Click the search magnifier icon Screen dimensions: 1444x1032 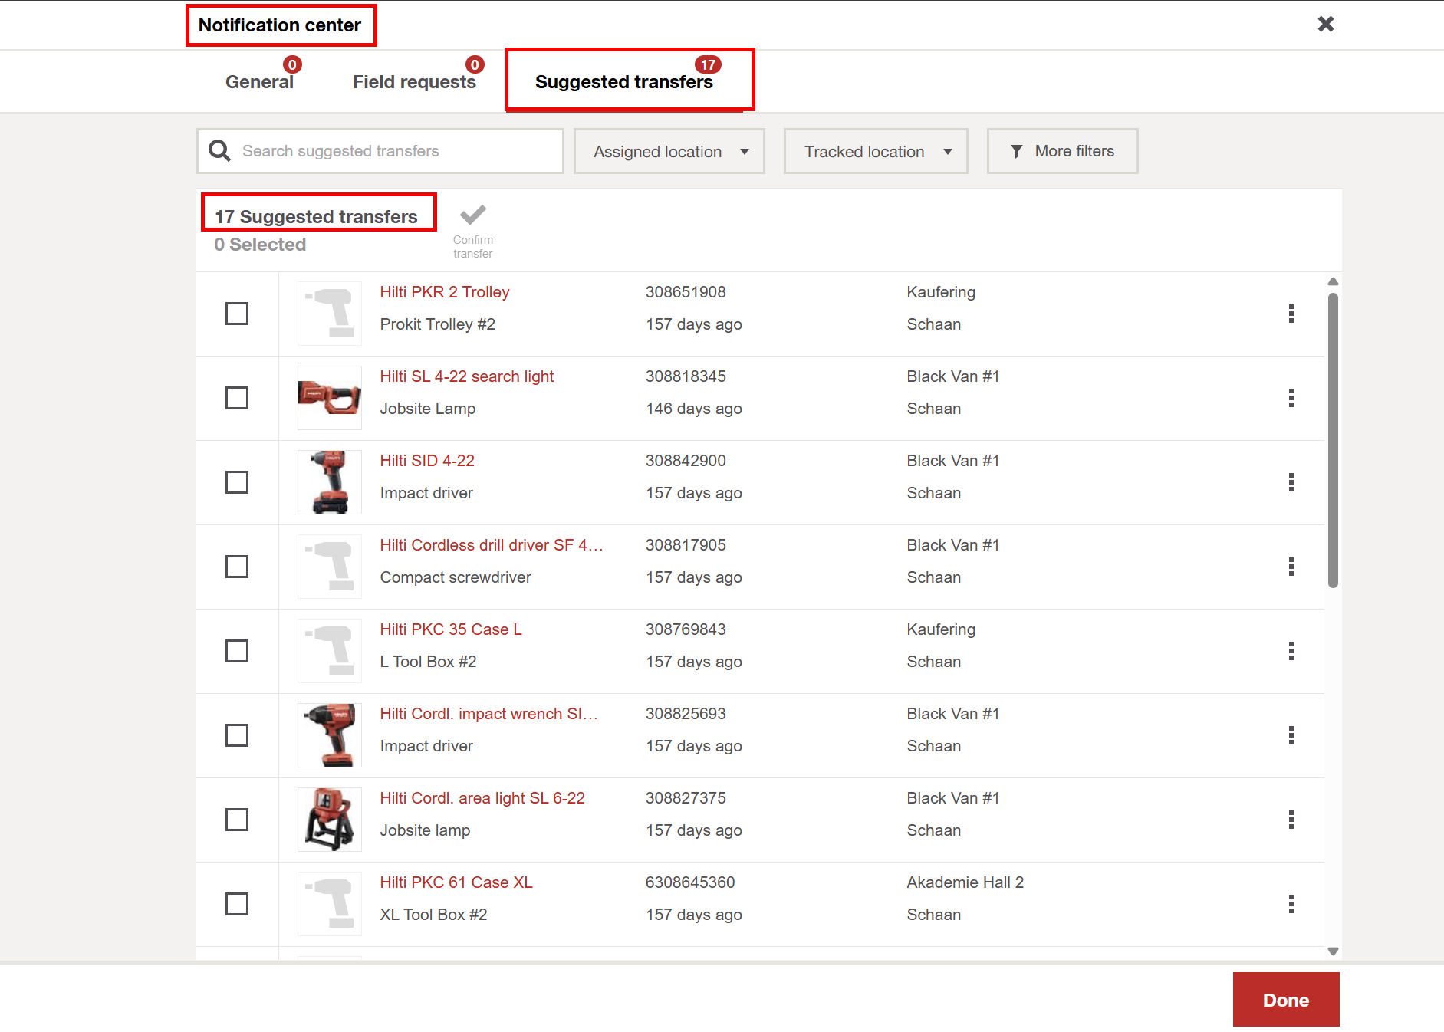(219, 151)
